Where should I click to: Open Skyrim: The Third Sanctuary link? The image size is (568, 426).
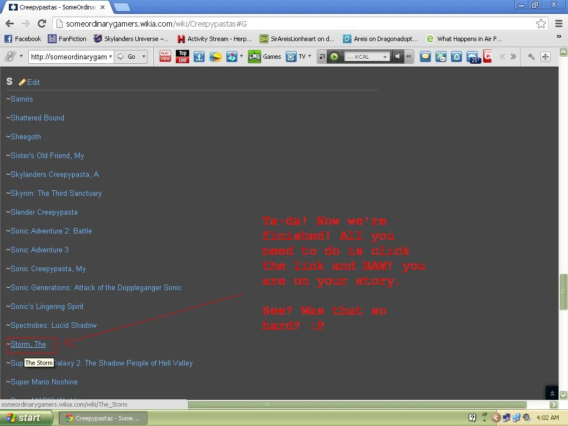point(56,193)
